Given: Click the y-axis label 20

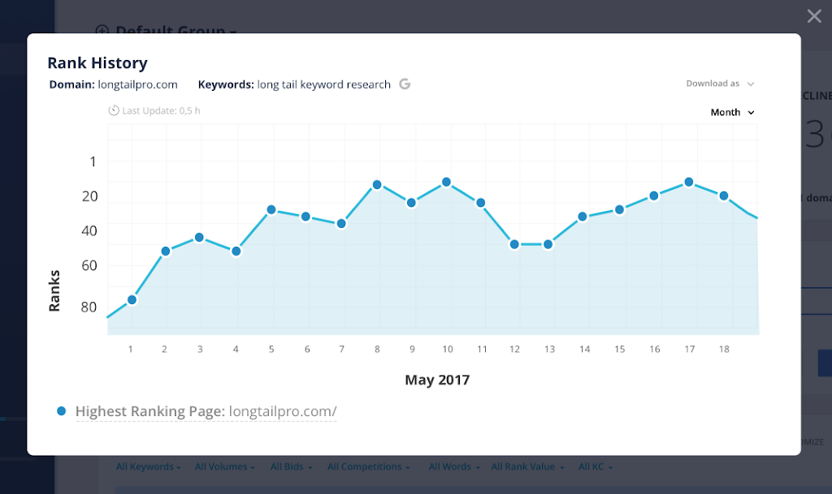Looking at the screenshot, I should point(89,196).
